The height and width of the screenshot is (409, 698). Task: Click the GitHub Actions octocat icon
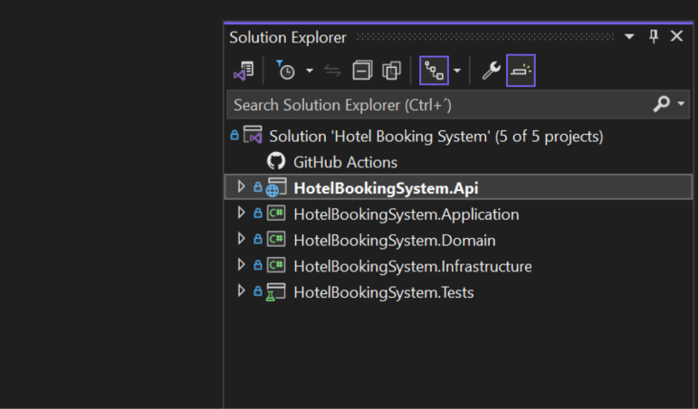click(x=276, y=162)
